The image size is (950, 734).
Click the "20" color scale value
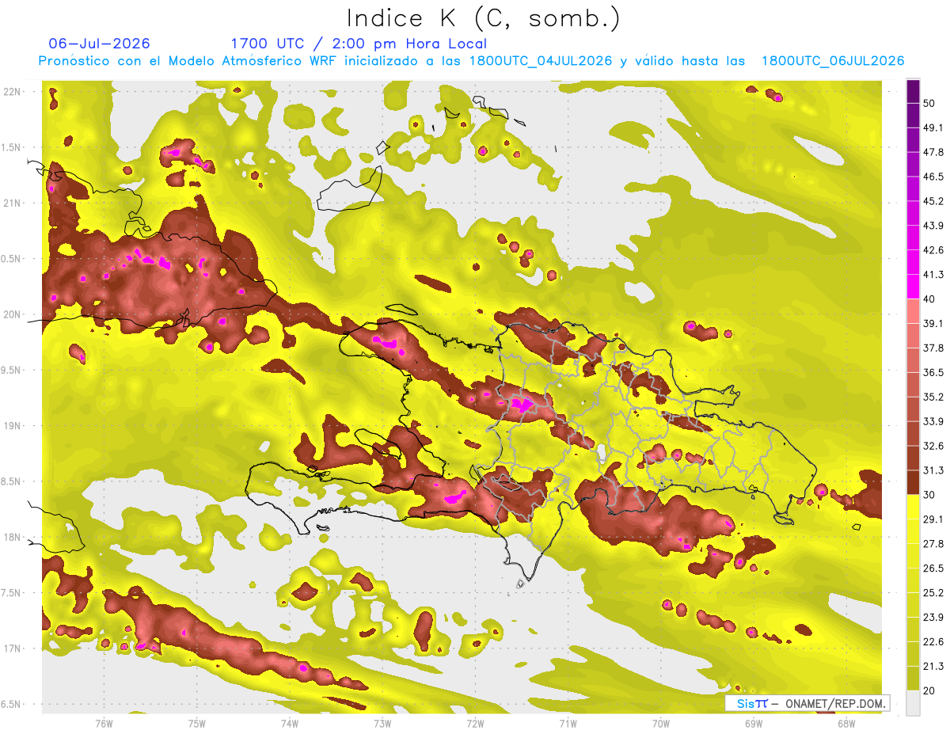pyautogui.click(x=929, y=690)
